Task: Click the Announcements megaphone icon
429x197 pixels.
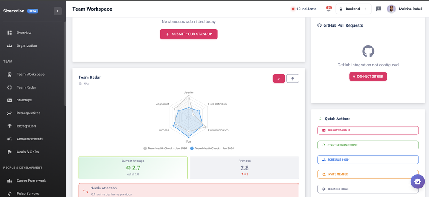Action: tap(9, 139)
